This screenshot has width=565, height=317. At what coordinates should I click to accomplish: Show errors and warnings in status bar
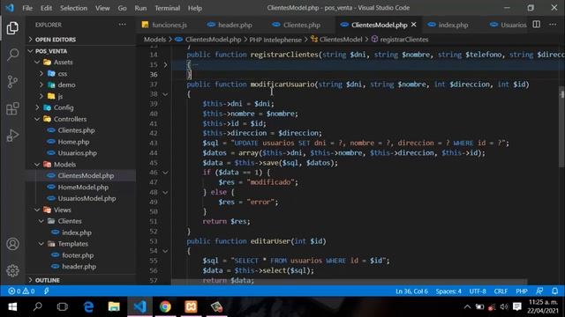21,291
